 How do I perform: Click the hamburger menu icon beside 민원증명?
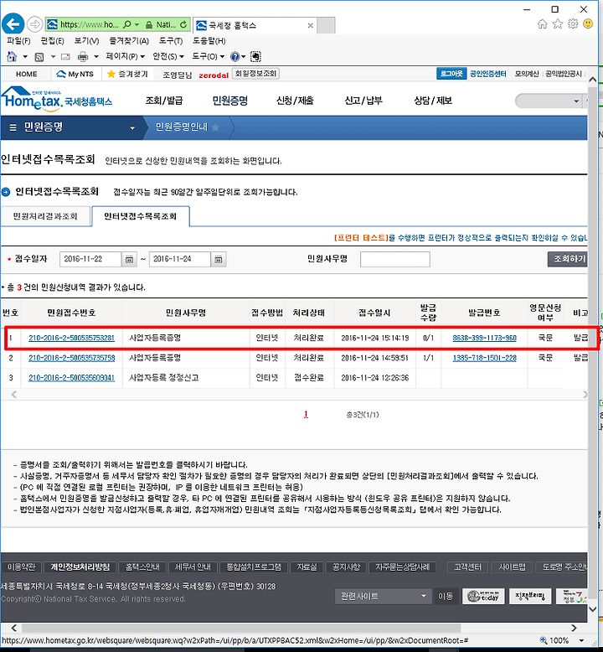[13, 127]
